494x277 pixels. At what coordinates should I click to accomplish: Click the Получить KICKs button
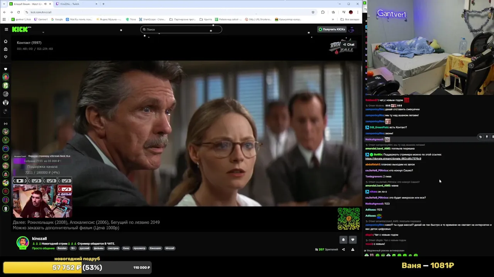point(332,29)
